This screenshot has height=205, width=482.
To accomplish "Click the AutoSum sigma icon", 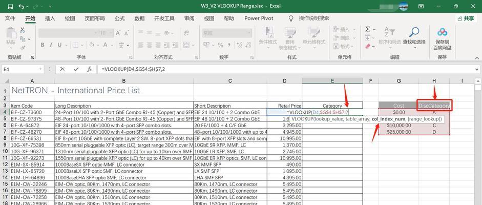I will pos(368,29).
